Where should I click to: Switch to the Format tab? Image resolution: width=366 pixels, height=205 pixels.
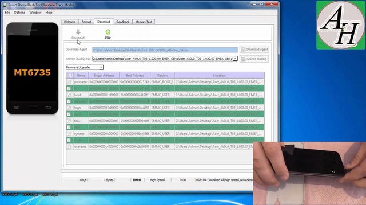click(86, 22)
